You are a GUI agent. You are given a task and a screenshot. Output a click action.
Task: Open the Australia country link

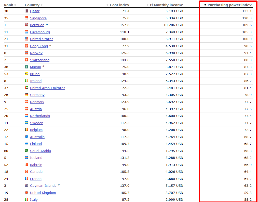pyautogui.click(x=37, y=137)
